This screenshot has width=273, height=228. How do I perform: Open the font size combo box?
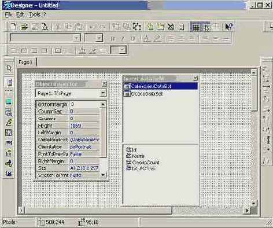94,38
